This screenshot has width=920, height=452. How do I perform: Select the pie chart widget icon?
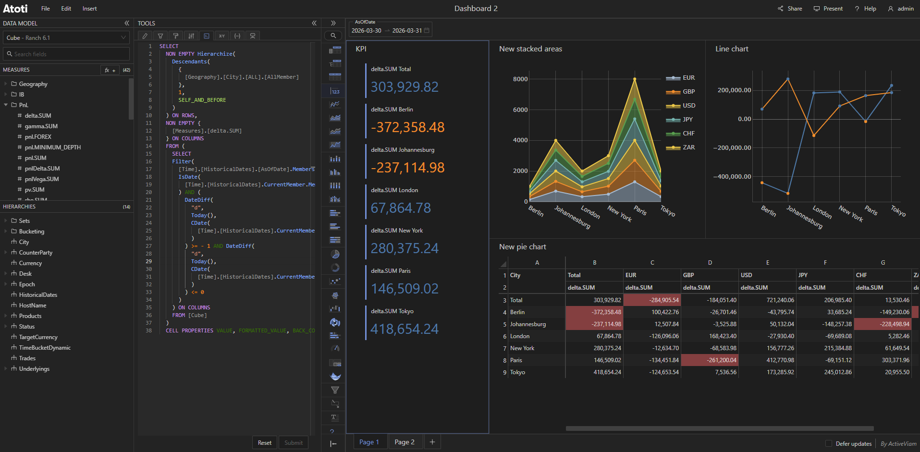335,254
